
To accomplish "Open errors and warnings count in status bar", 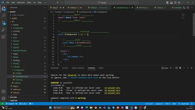I will (x=23, y=104).
